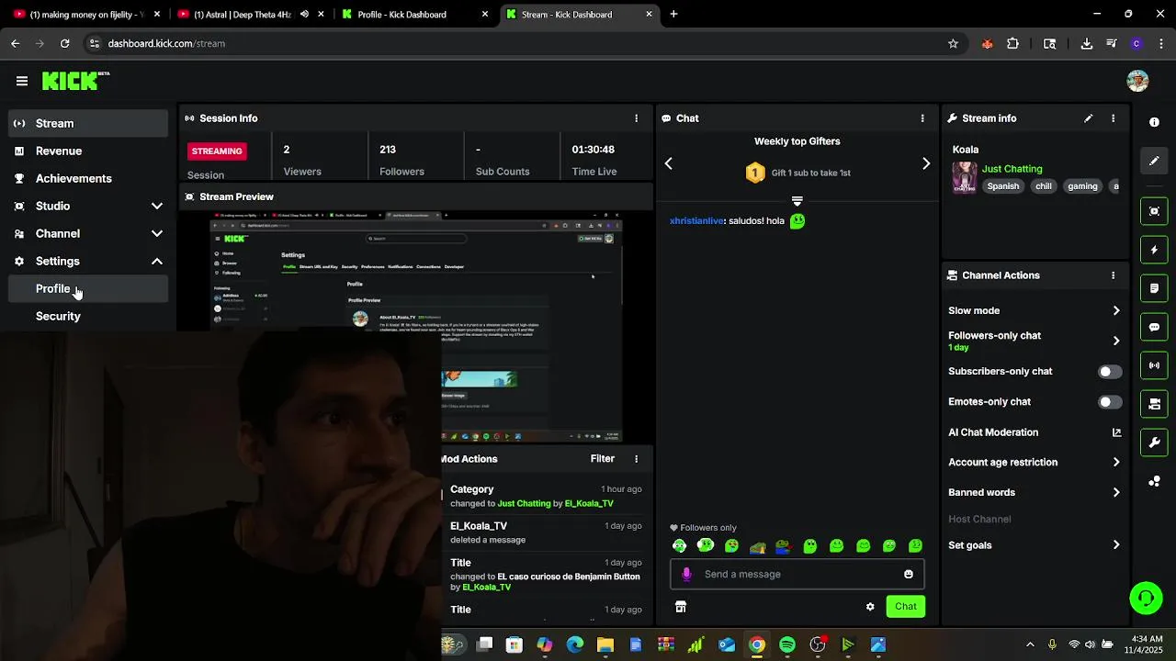Show next Weekly top Gifters slide
Screen dimensions: 1176x661
coord(926,163)
